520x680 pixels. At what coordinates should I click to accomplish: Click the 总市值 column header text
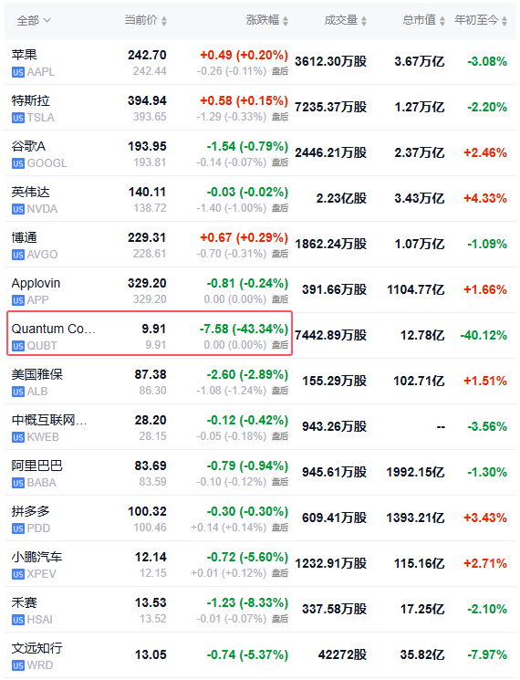(419, 20)
